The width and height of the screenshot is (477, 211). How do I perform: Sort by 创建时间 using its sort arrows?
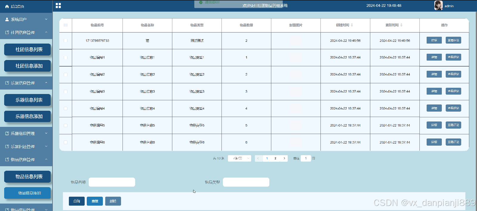[352, 25]
